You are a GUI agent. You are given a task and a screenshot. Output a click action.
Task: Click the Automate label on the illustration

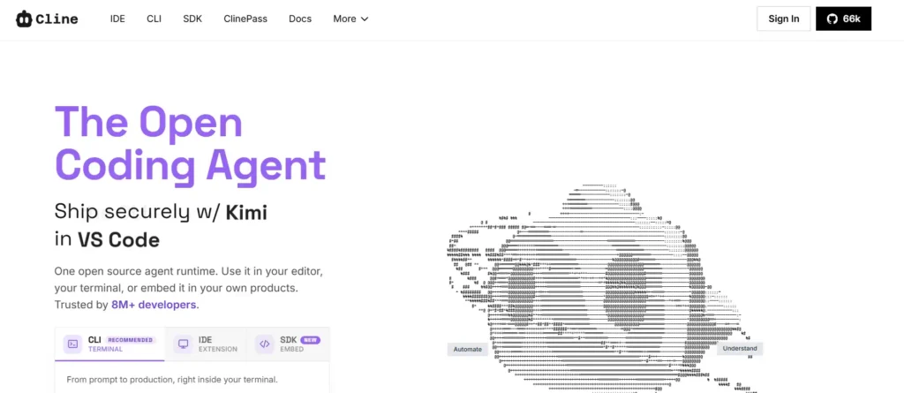(468, 349)
